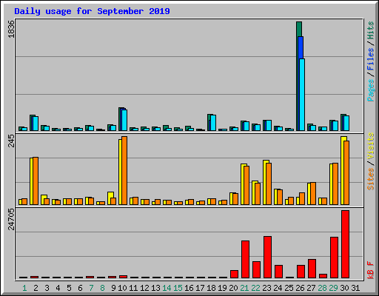The width and height of the screenshot is (379, 296).
Task: Click green day label '15' on the x-axis
Action: (178, 288)
